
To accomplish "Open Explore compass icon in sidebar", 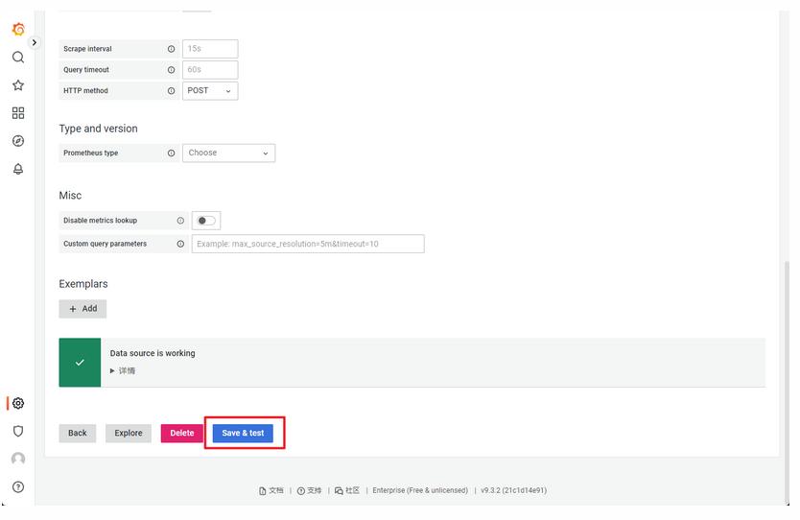I will click(18, 141).
